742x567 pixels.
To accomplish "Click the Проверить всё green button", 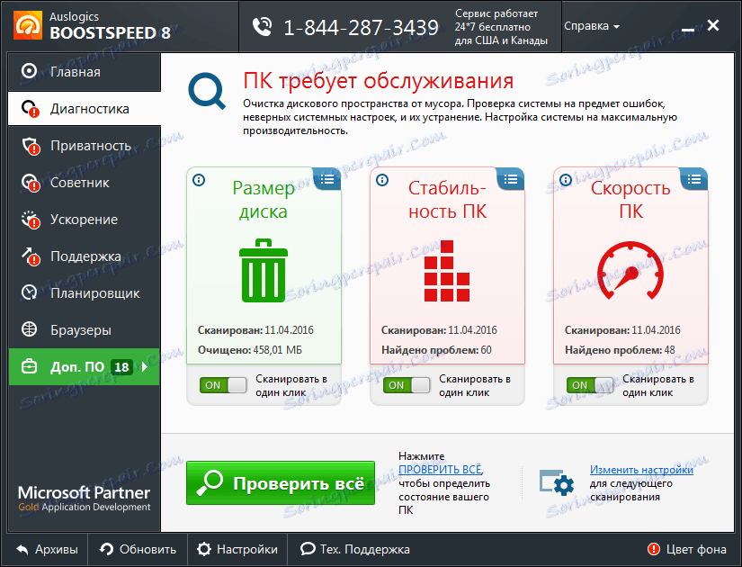I will pyautogui.click(x=281, y=482).
